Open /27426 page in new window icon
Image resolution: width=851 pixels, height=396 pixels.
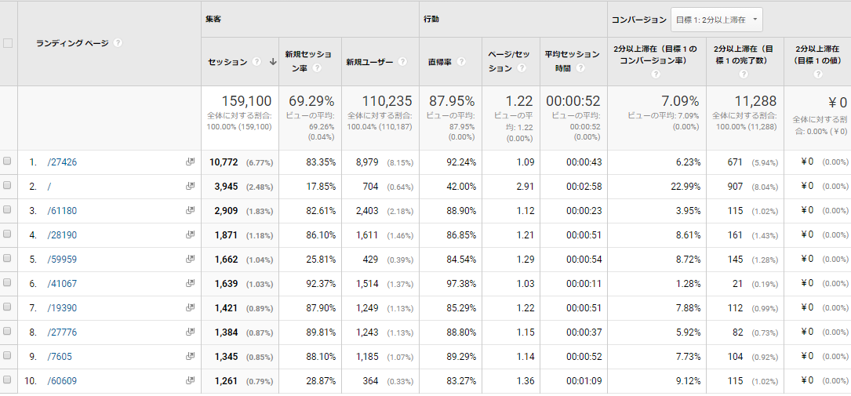190,162
